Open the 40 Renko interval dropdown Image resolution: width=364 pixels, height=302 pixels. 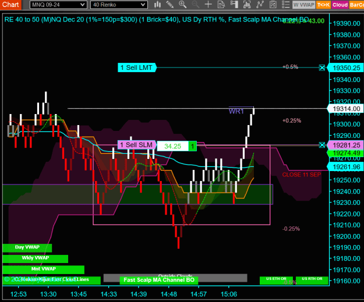119,5
